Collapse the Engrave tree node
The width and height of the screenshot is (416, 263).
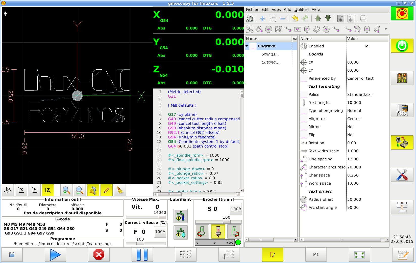pos(247,46)
